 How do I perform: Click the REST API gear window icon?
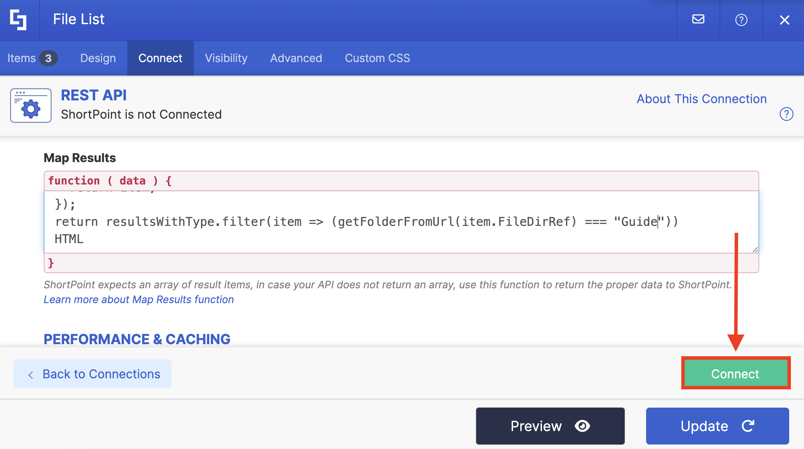[x=31, y=106]
